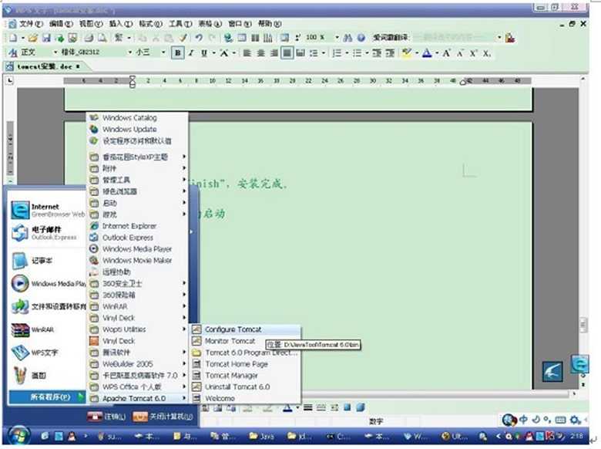The width and height of the screenshot is (601, 449).
Task: Click Windows Media Player in programs list
Action: [138, 248]
